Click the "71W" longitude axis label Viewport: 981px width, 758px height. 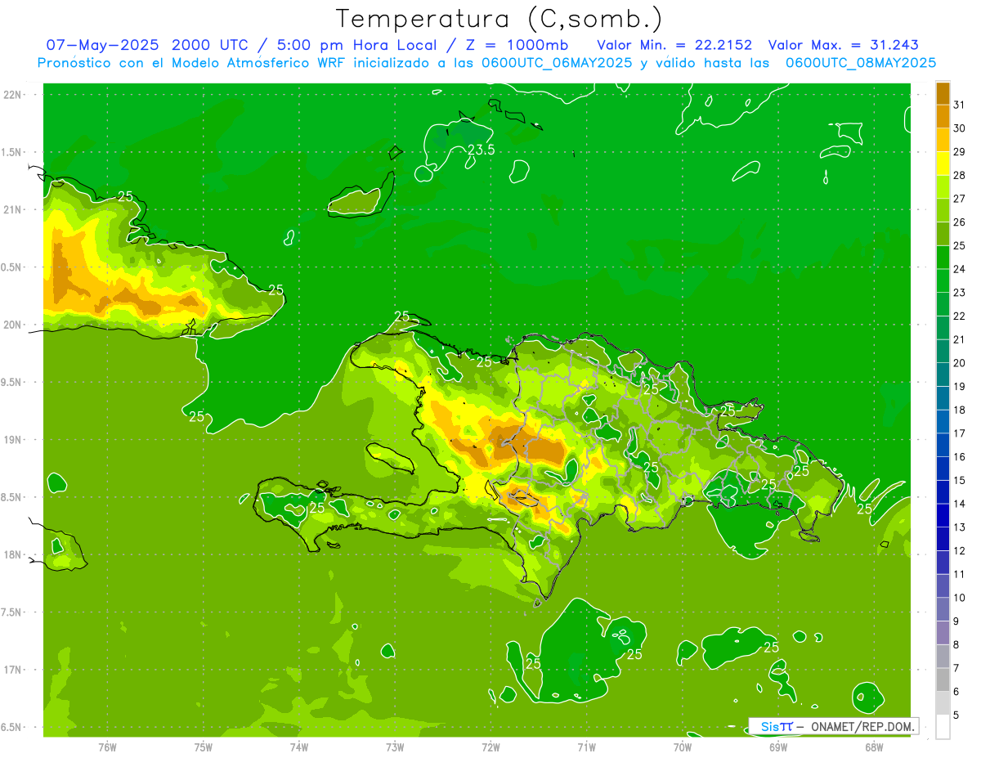(x=586, y=747)
